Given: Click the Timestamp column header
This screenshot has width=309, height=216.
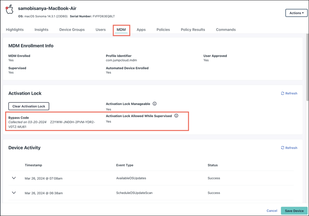Looking at the screenshot, I should 33,165.
